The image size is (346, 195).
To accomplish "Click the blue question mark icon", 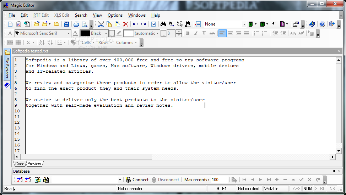I will tap(322, 24).
